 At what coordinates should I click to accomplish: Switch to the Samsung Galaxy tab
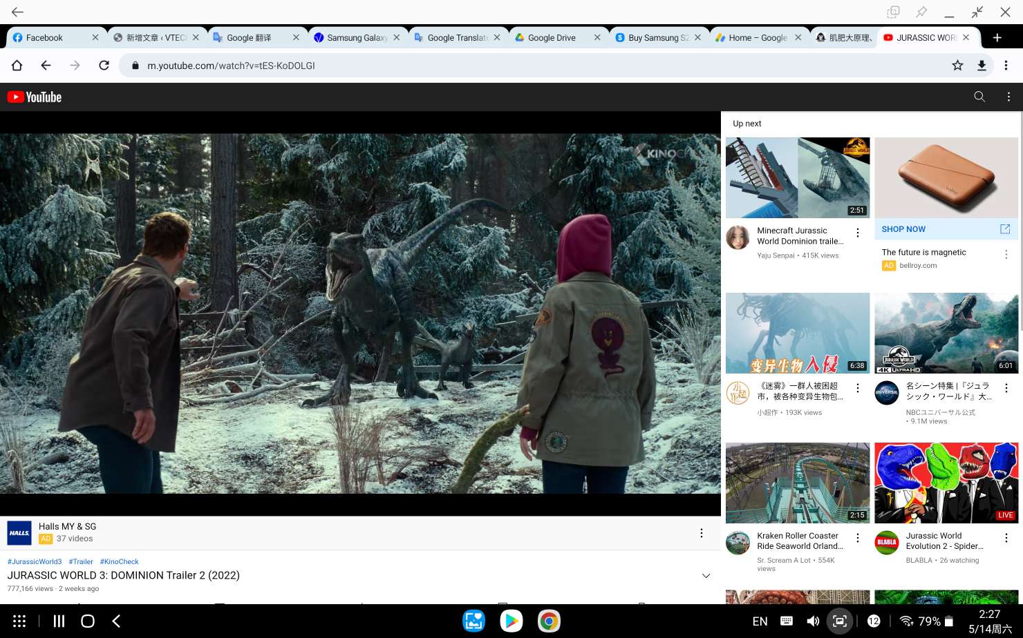click(357, 38)
